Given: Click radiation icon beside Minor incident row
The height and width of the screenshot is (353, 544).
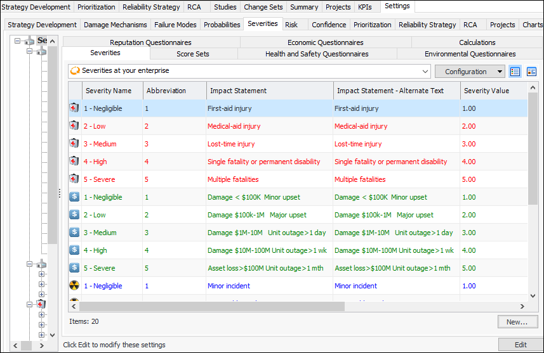Looking at the screenshot, I should [x=74, y=286].
